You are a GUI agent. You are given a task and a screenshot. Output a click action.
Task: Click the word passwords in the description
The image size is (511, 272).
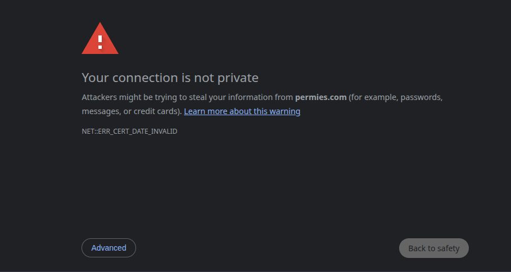(421, 97)
